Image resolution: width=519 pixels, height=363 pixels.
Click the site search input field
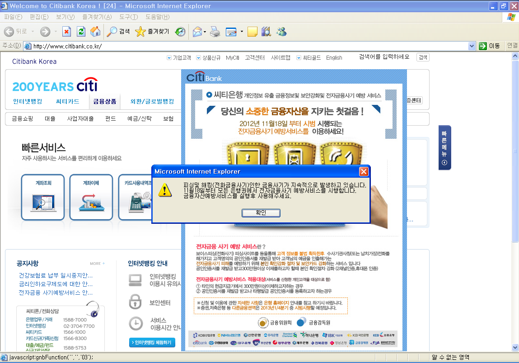click(x=385, y=57)
